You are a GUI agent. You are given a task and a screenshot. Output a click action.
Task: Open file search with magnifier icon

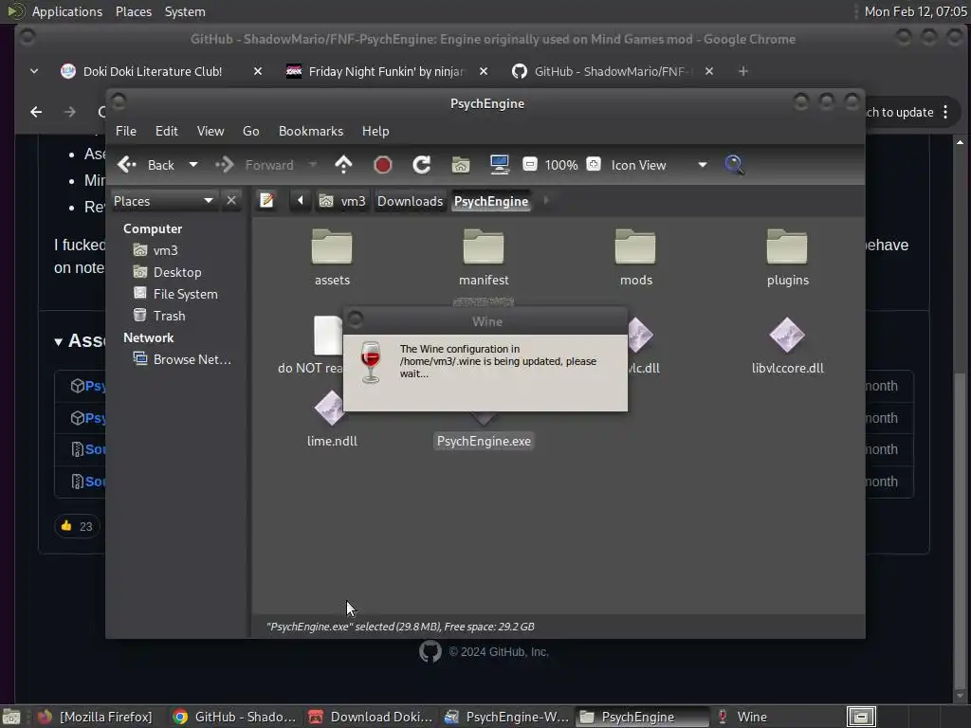[735, 165]
